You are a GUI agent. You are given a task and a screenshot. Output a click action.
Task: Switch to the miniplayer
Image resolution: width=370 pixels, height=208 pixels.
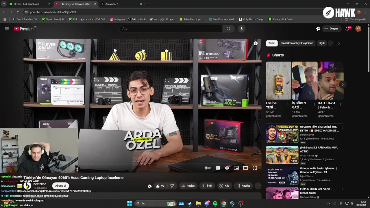(x=236, y=168)
